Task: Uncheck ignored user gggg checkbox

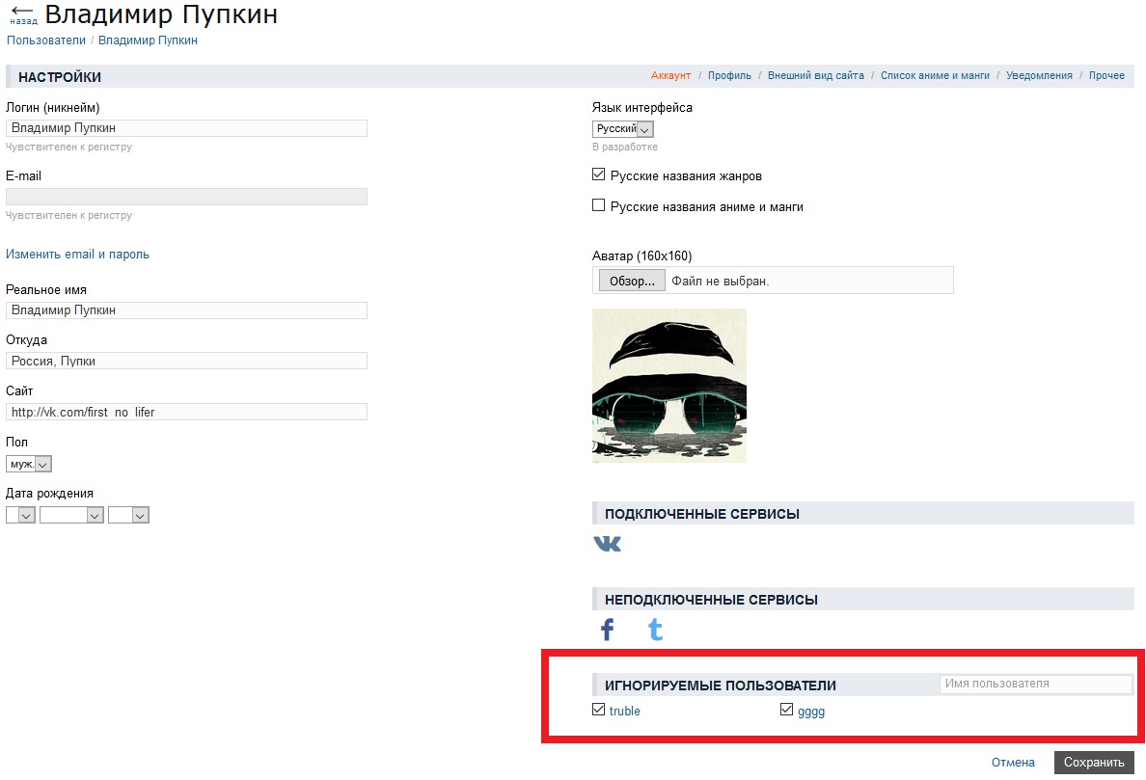Action: pos(787,711)
